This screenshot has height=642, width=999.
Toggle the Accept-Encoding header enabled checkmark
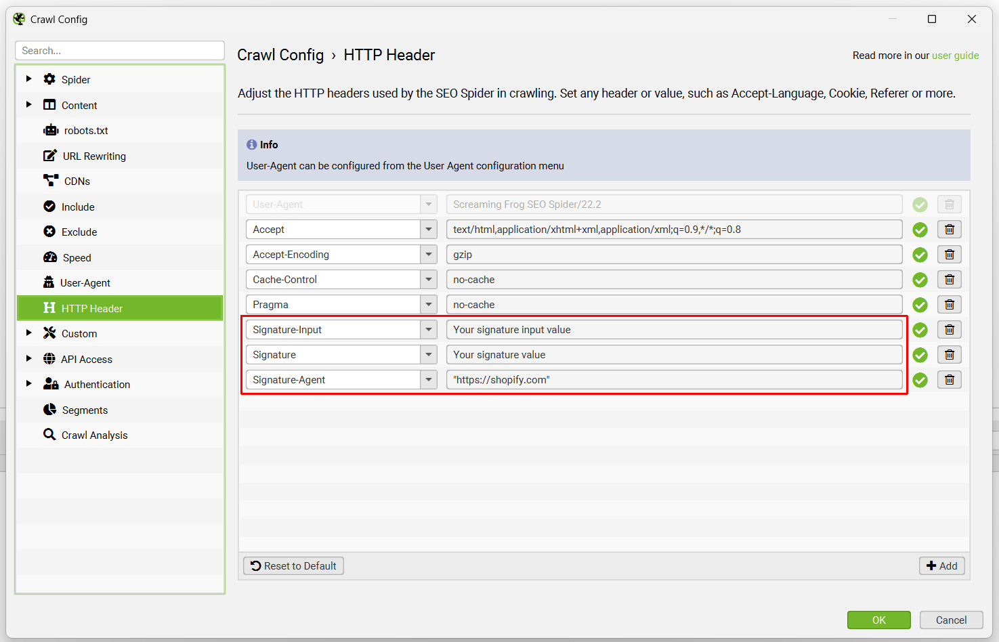[920, 255]
